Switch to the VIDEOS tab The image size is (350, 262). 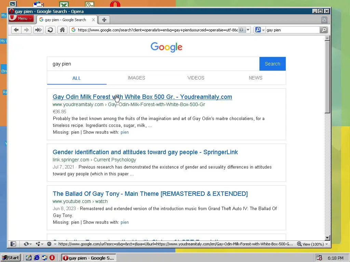(x=196, y=78)
